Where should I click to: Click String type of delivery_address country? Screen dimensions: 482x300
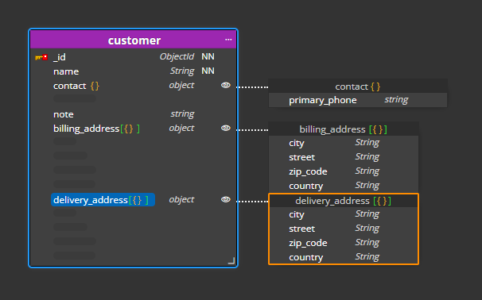[x=367, y=257]
